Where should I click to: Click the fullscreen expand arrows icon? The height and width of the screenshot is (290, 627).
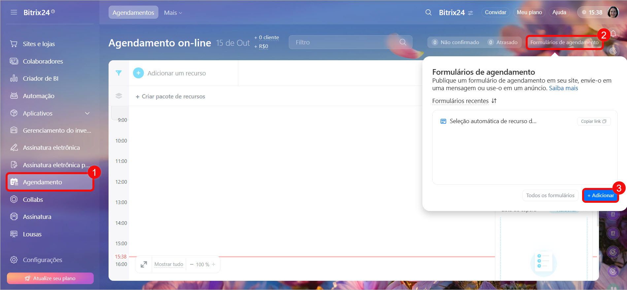(x=144, y=264)
